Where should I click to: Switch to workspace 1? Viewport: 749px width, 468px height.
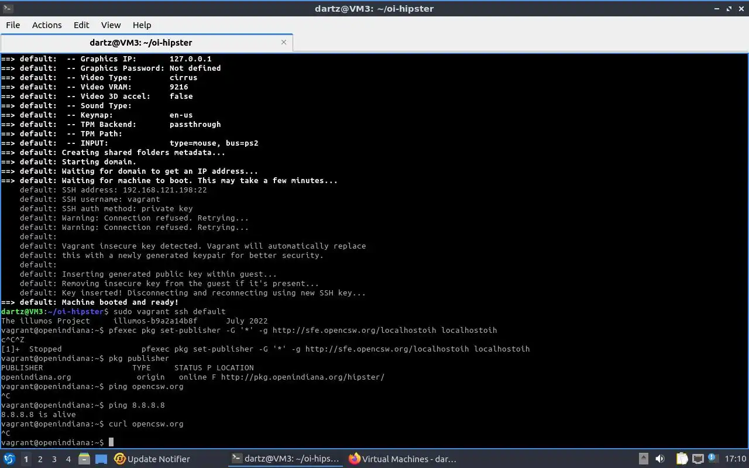[26, 459]
